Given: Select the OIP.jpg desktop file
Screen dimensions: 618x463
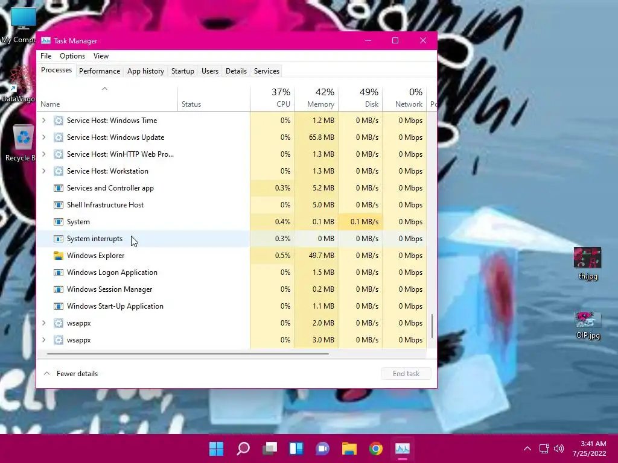Looking at the screenshot, I should pos(588,325).
